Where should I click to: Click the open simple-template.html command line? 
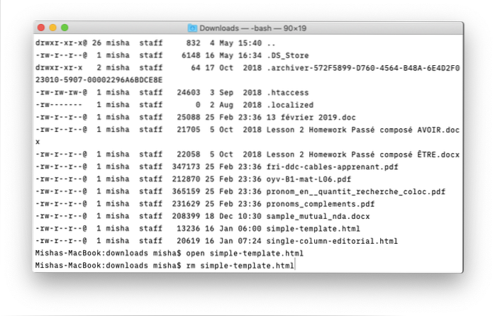[245, 253]
